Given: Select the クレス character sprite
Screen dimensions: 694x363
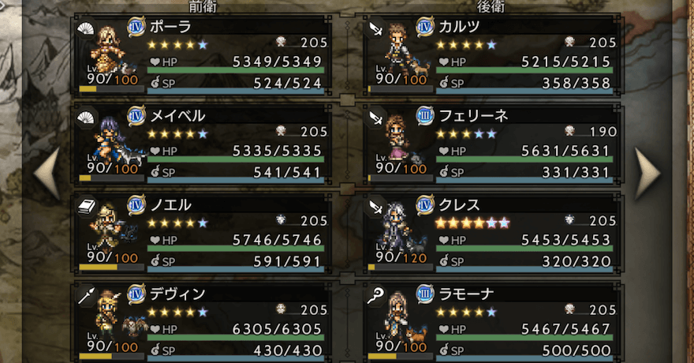Looking at the screenshot, I should [x=396, y=227].
